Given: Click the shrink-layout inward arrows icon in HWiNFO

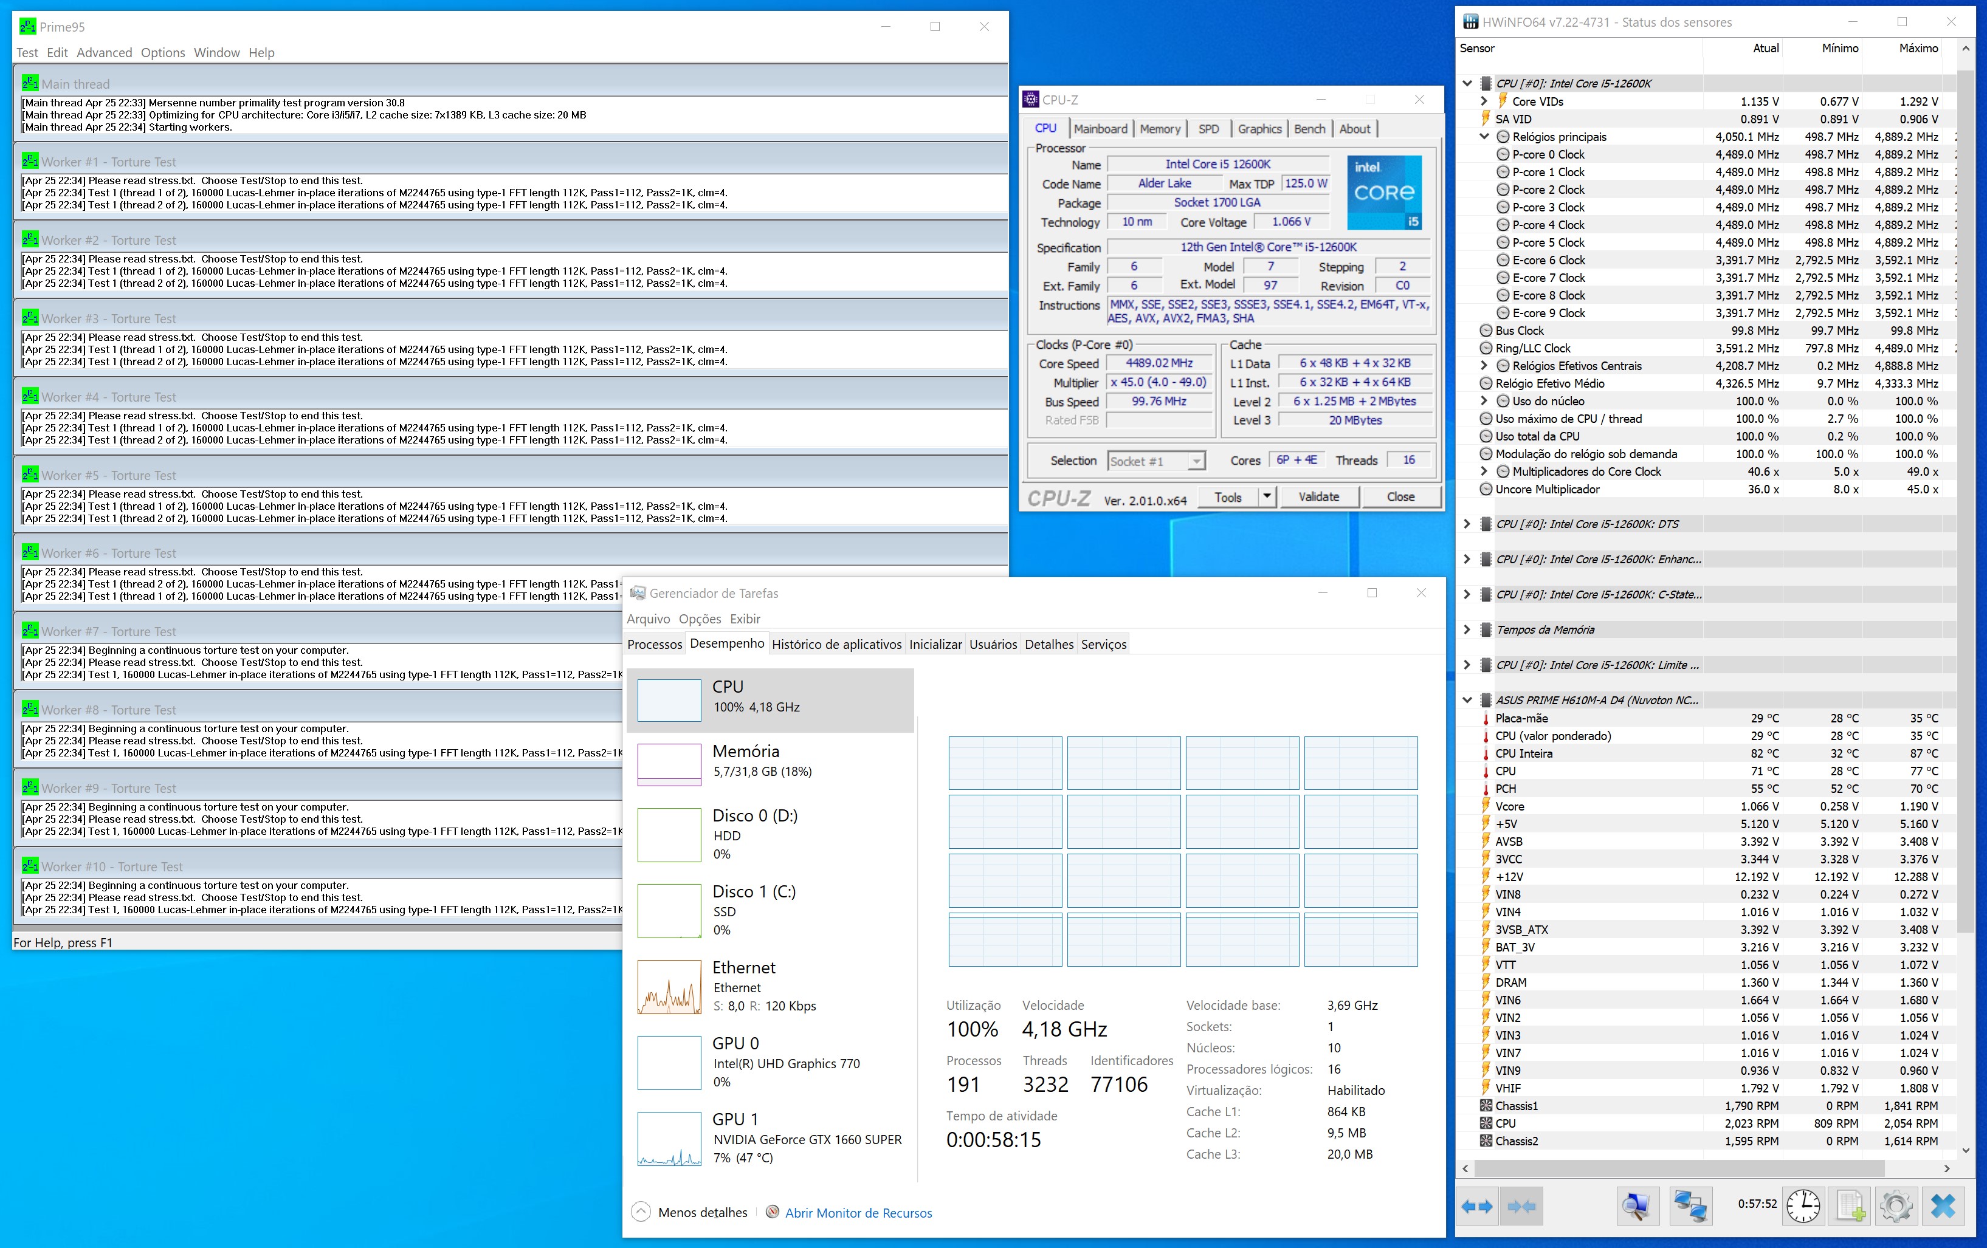Looking at the screenshot, I should pos(1521,1207).
